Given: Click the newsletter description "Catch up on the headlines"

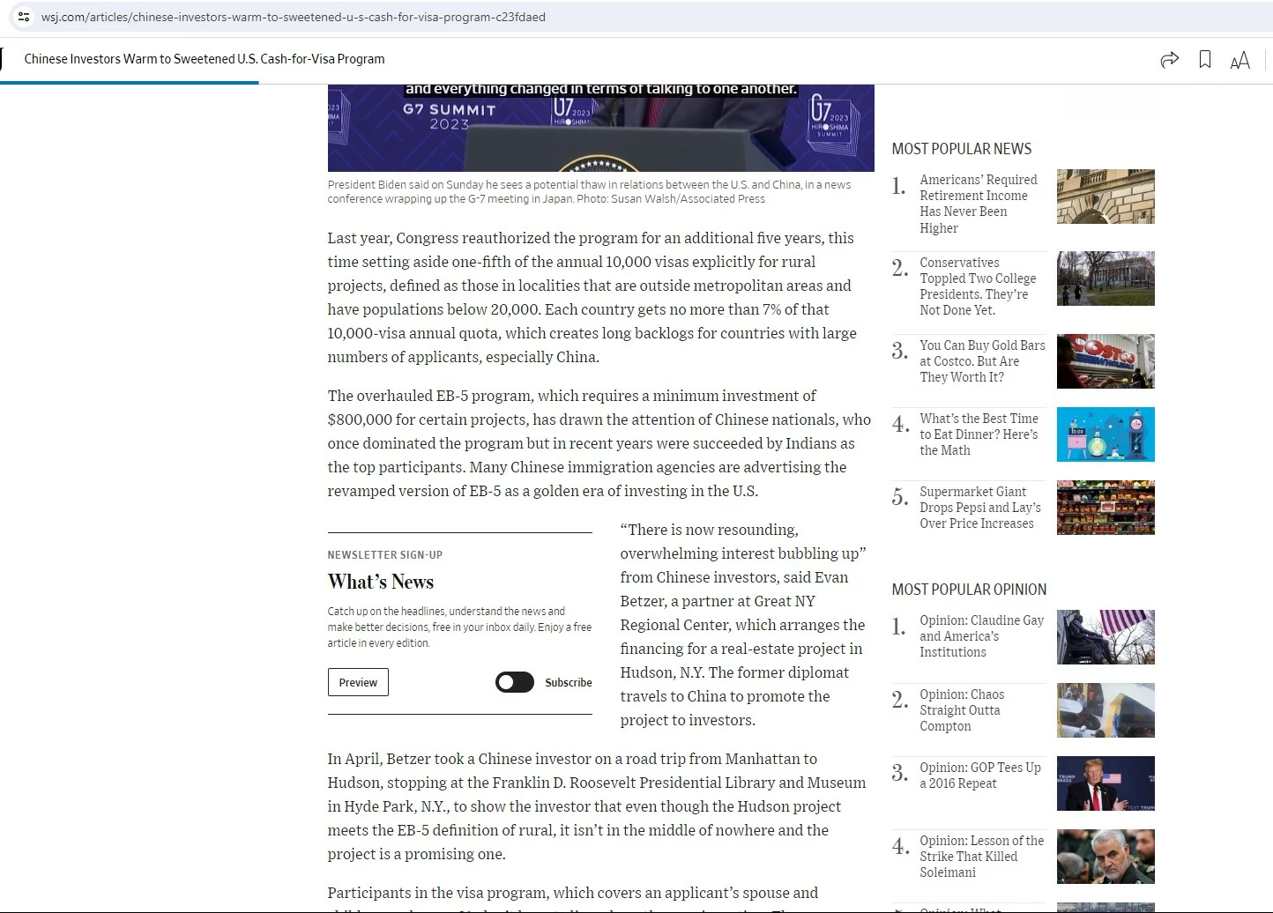Looking at the screenshot, I should (x=459, y=627).
